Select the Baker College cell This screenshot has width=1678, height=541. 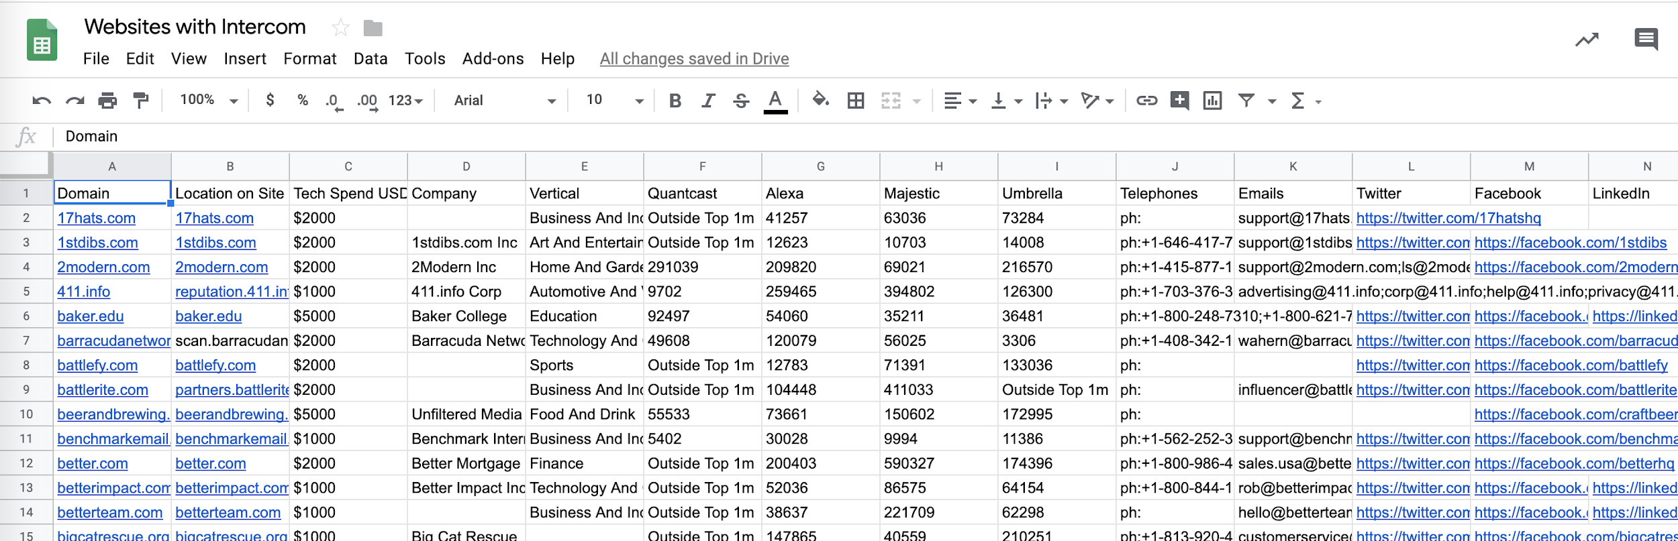[466, 316]
